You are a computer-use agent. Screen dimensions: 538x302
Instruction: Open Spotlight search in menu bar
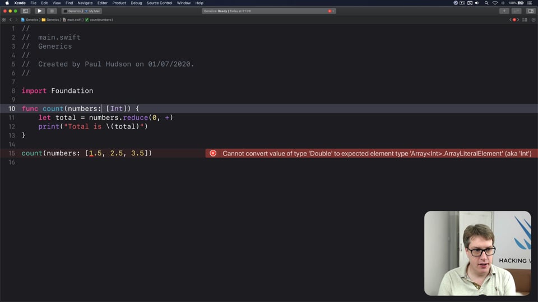click(486, 3)
